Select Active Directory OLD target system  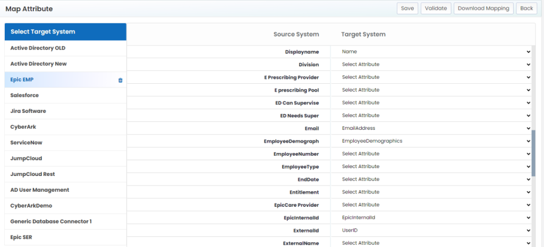[65, 48]
